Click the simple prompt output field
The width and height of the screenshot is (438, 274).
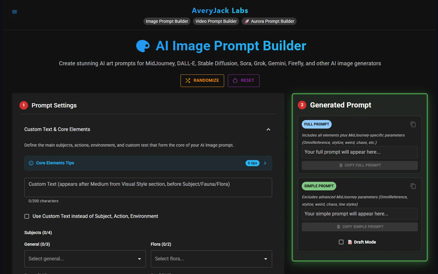point(359,214)
